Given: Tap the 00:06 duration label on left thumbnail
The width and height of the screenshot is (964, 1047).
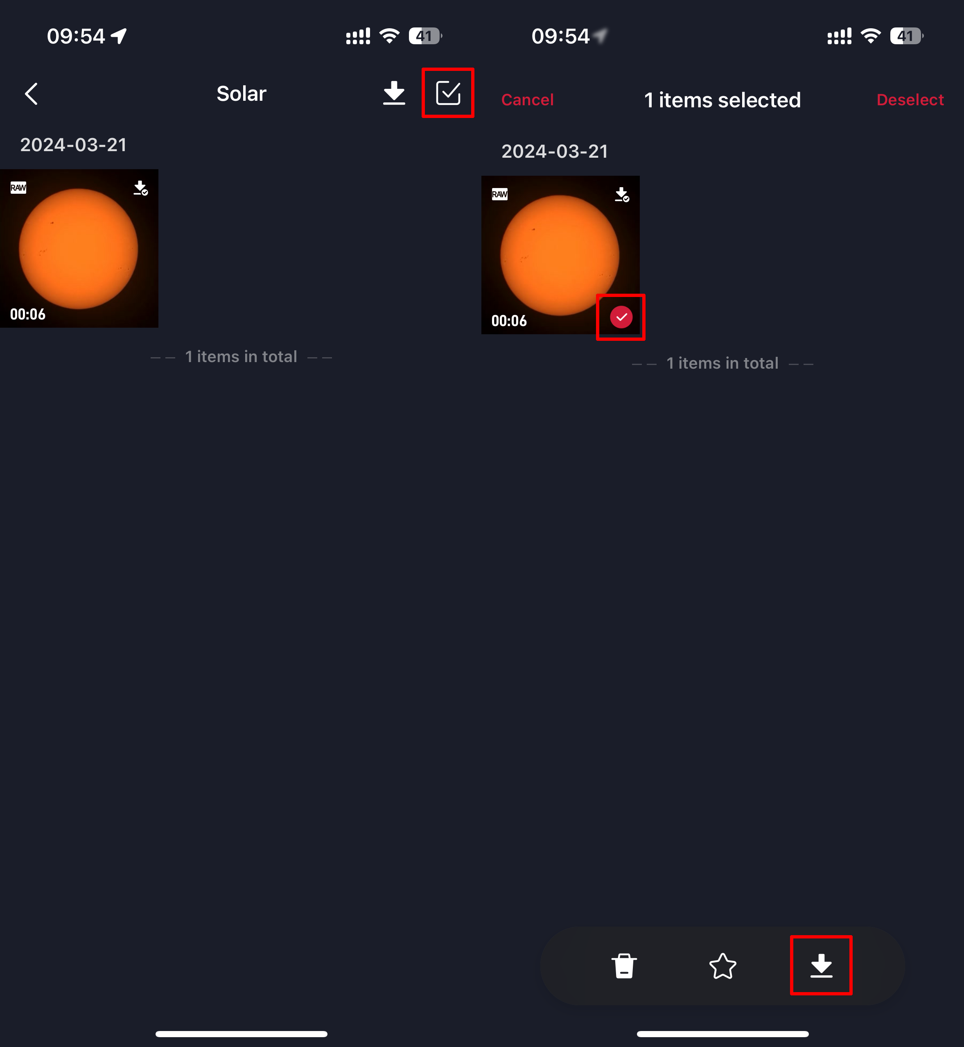Looking at the screenshot, I should (x=28, y=314).
